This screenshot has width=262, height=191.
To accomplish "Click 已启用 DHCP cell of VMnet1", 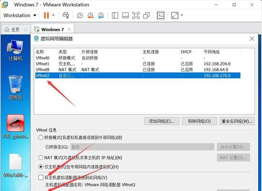I will point(187,64).
